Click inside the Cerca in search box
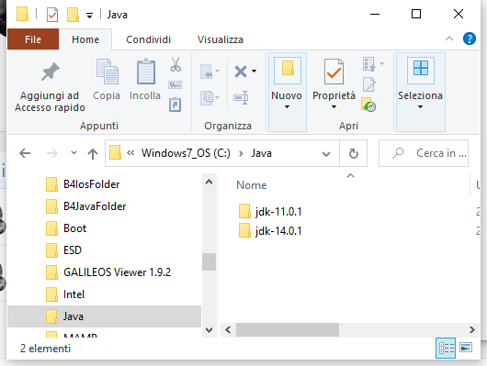 [x=424, y=153]
